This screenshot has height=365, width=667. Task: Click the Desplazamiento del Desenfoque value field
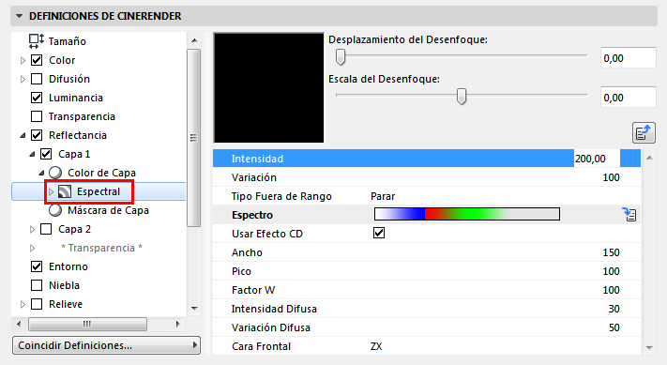(x=628, y=58)
